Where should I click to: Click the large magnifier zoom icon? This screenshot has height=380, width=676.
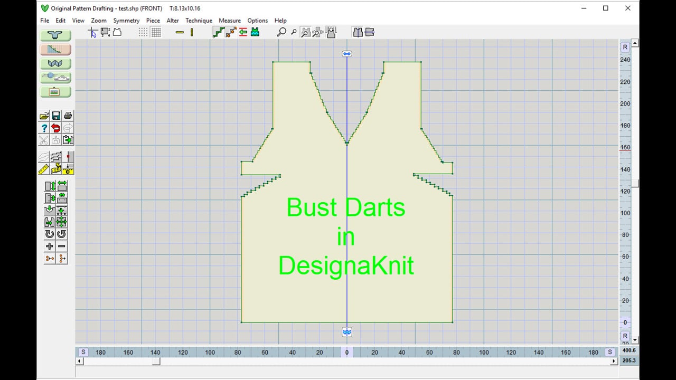point(281,32)
